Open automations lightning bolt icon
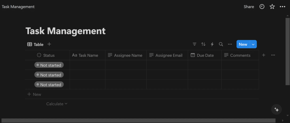The width and height of the screenshot is (290, 123). coord(212,44)
